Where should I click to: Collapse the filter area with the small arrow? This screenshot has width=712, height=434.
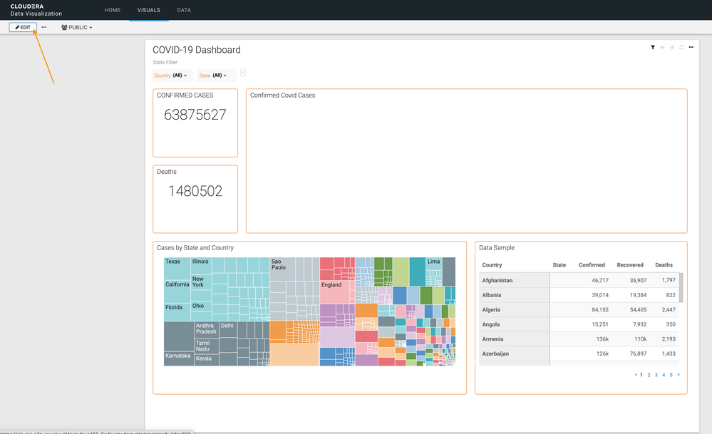(x=243, y=73)
